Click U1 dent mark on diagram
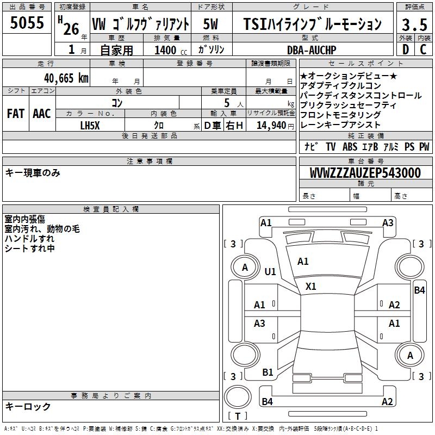 [270, 271]
